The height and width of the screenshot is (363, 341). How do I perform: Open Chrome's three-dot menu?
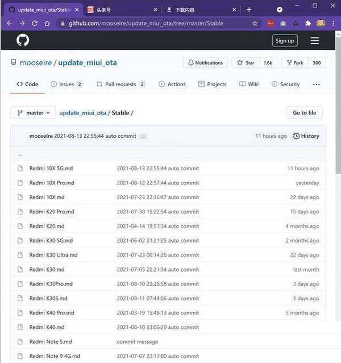tap(332, 23)
